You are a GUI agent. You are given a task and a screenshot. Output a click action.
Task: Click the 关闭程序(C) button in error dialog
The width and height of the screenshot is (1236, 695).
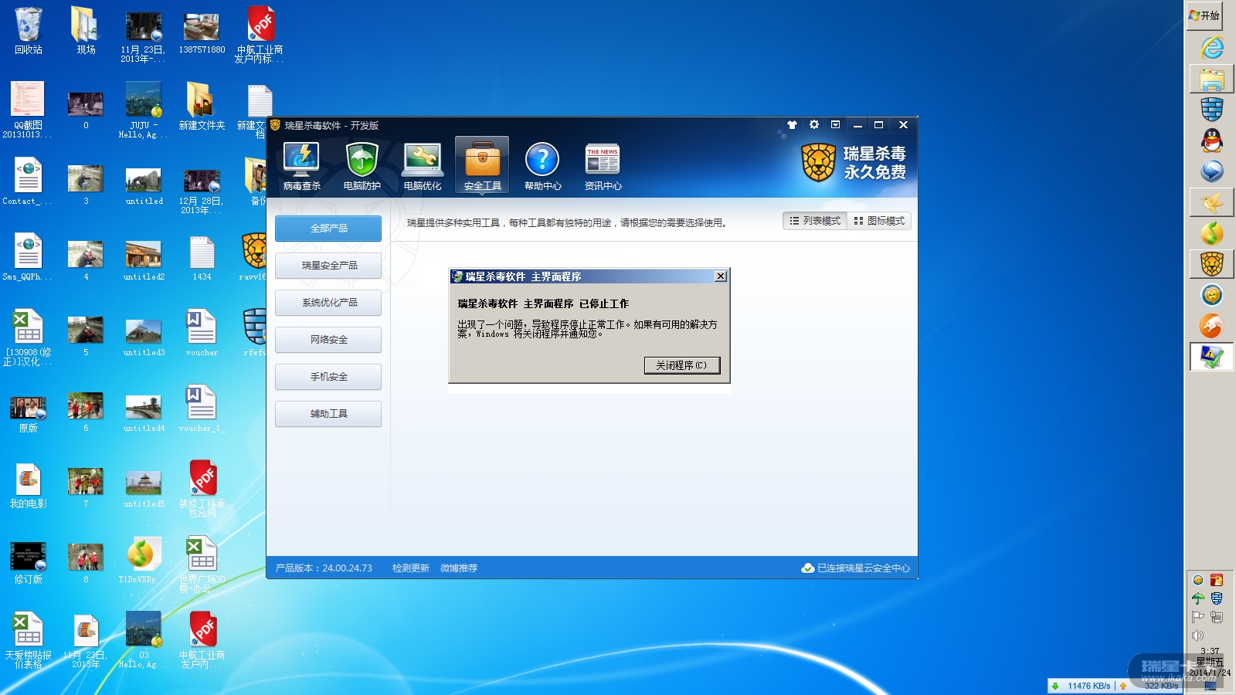coord(682,365)
